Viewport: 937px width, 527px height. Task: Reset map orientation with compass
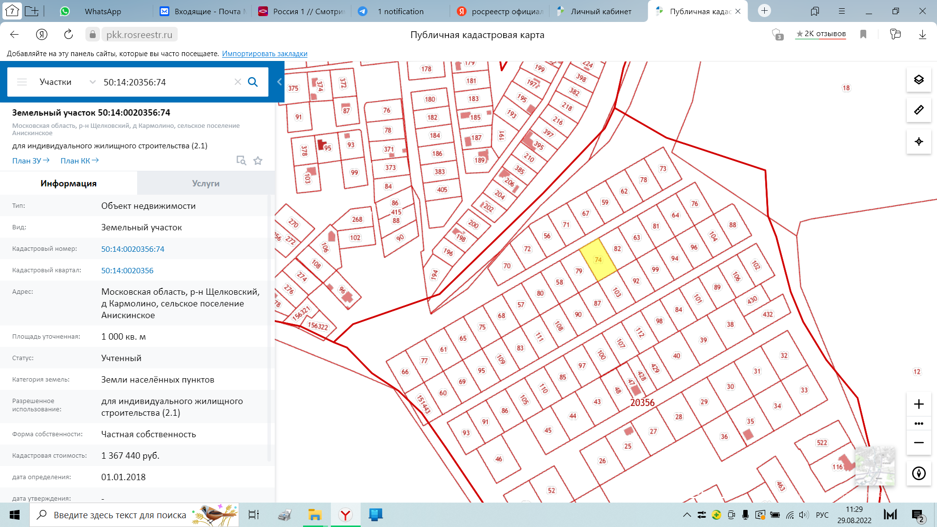pos(918,473)
